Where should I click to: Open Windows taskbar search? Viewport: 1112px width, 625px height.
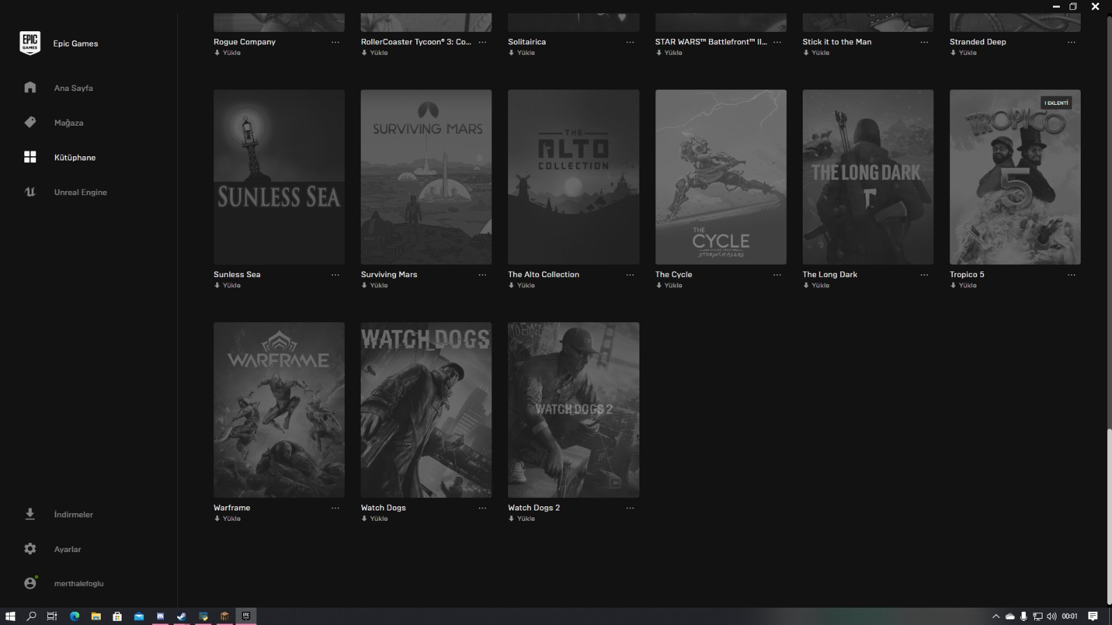[x=31, y=616]
